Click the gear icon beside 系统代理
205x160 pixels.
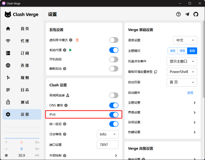65,50
